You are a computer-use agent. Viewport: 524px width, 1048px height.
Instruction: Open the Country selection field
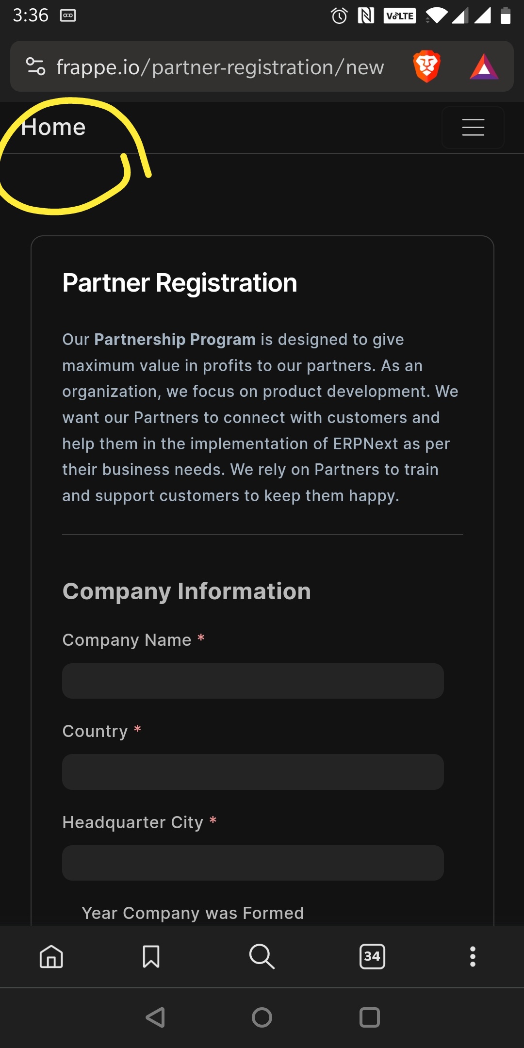pyautogui.click(x=253, y=772)
